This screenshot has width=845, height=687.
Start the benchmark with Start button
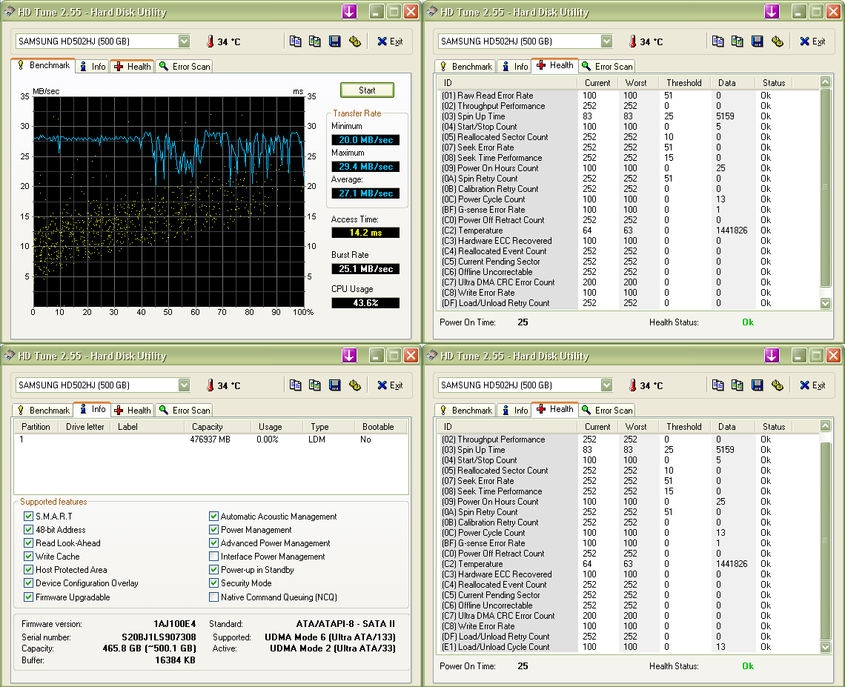367,90
